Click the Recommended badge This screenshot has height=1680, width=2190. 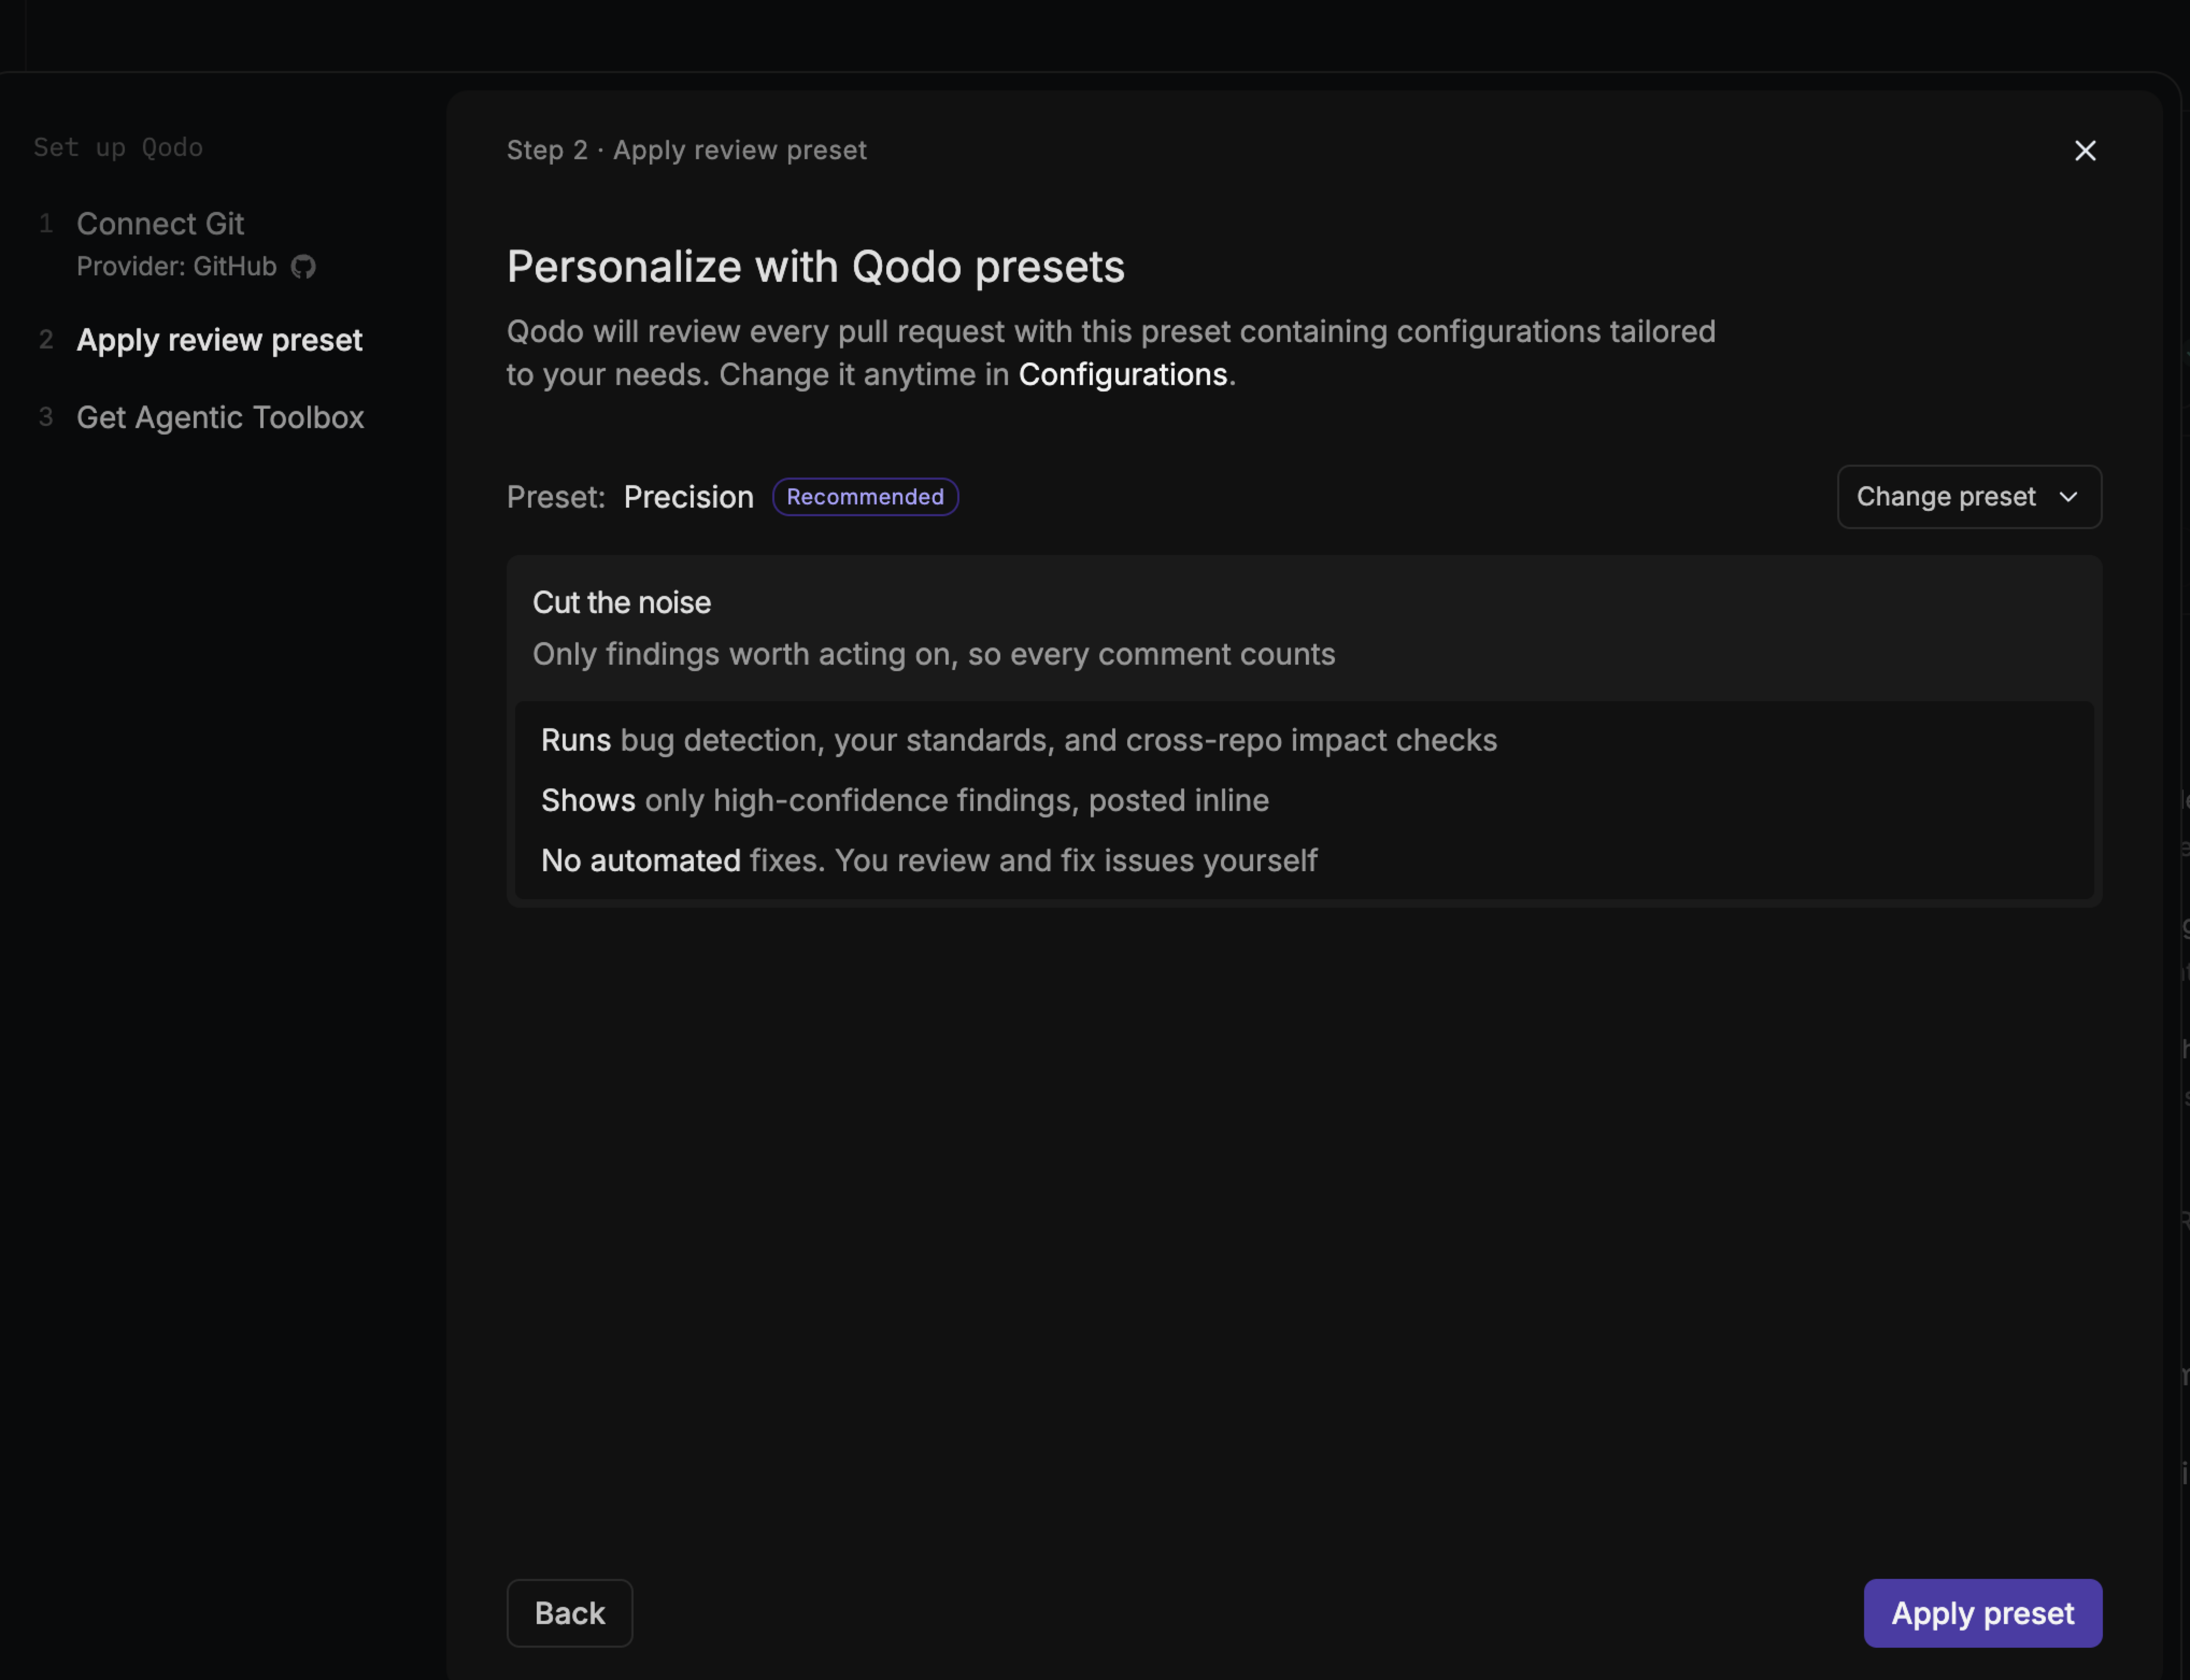pyautogui.click(x=865, y=497)
